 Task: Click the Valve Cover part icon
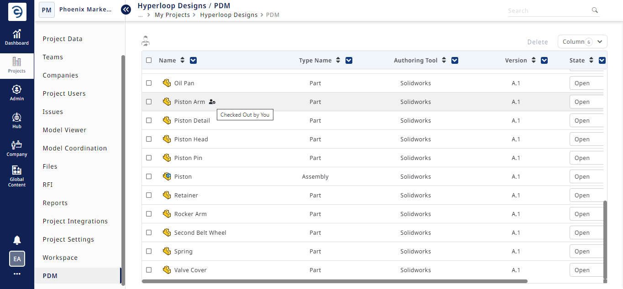coord(167,270)
